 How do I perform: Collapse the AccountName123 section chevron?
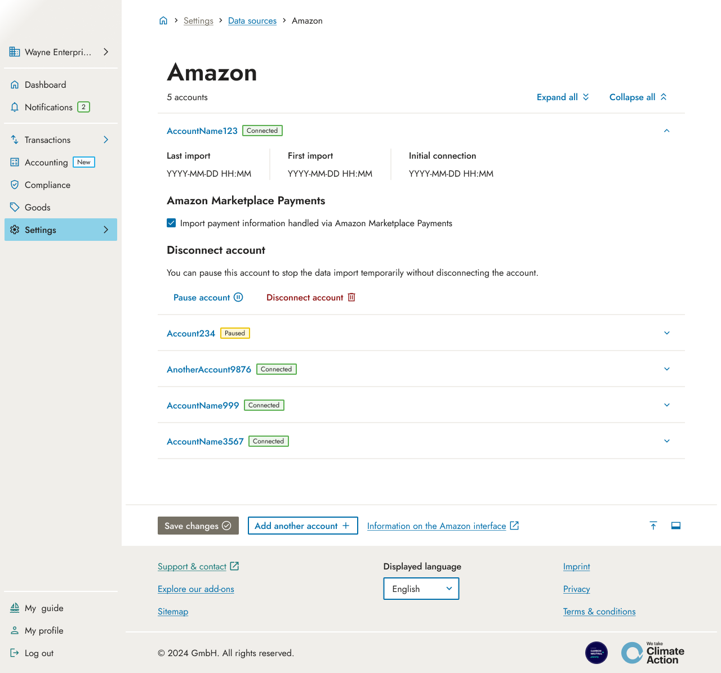[x=667, y=131]
